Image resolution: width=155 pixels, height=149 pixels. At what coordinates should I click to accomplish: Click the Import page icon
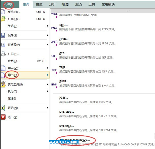coord(3,68)
